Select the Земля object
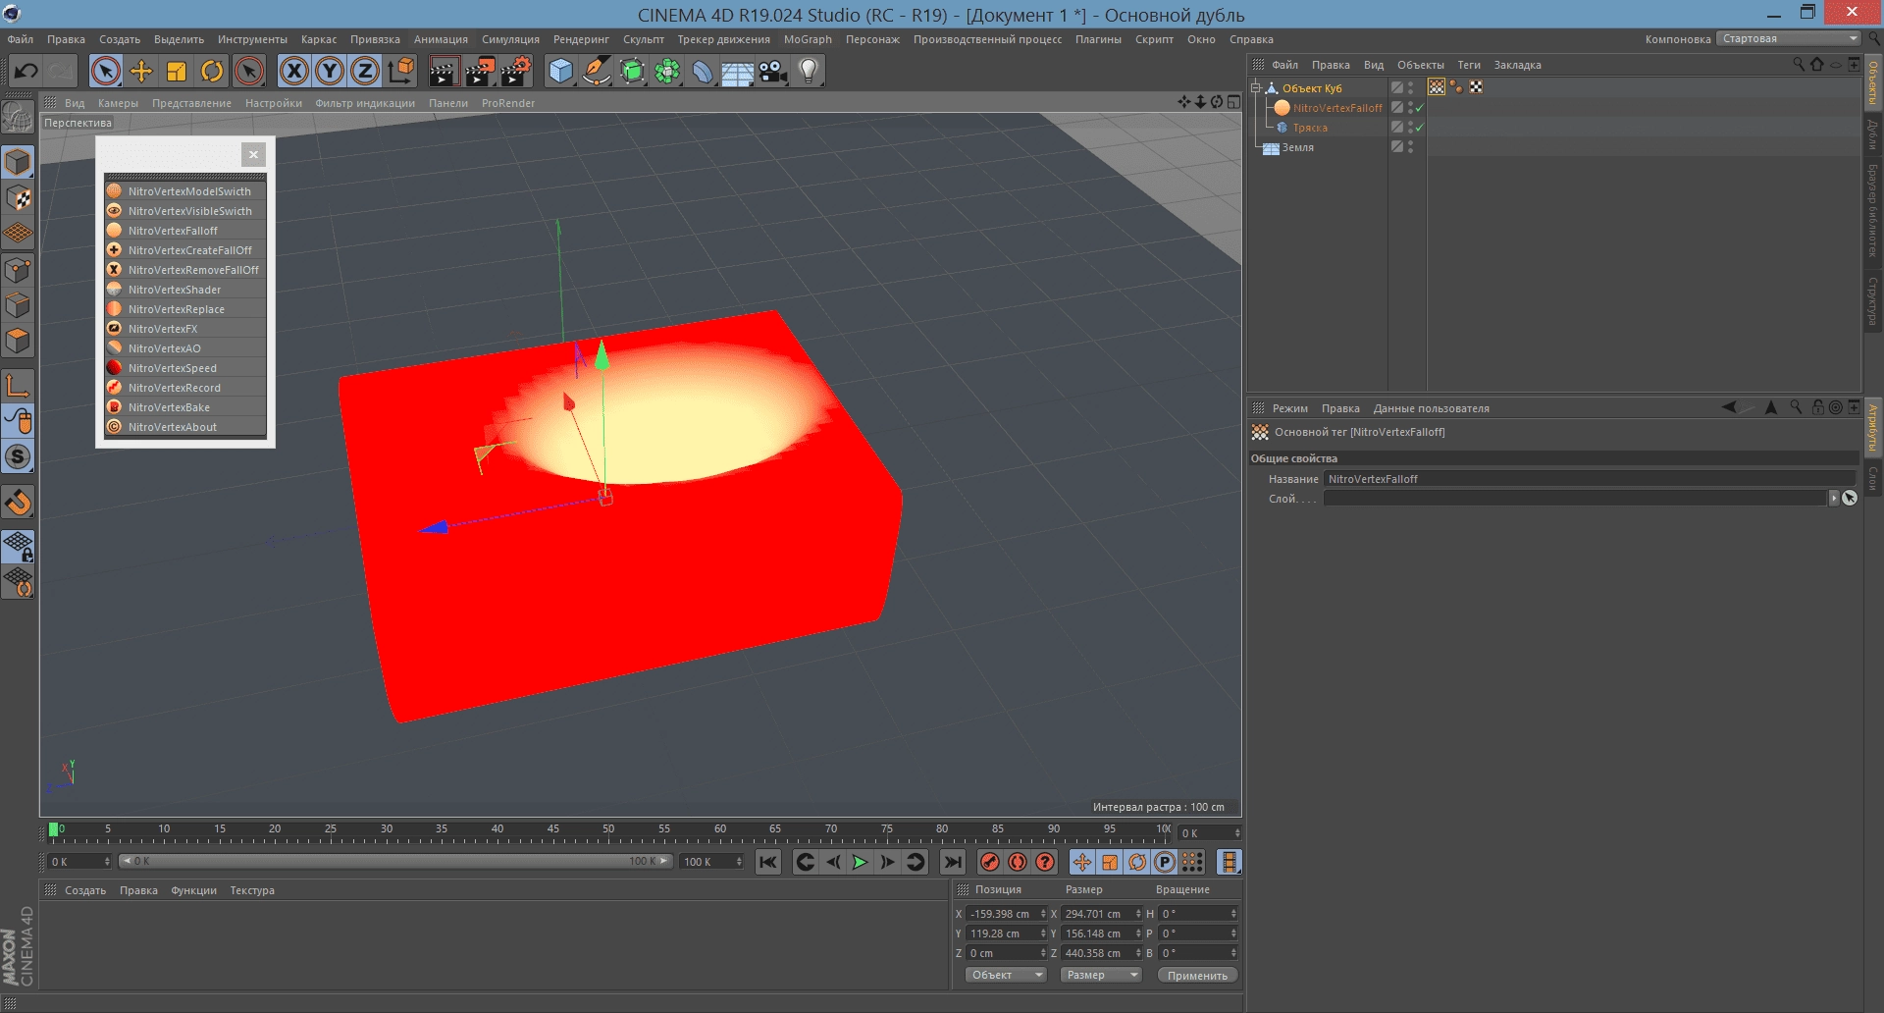 (x=1297, y=147)
